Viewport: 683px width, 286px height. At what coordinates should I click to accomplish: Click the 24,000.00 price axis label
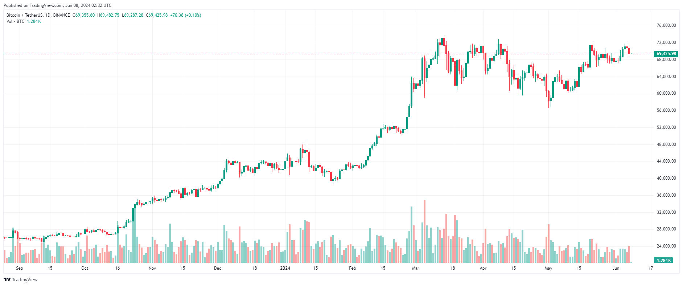click(666, 246)
